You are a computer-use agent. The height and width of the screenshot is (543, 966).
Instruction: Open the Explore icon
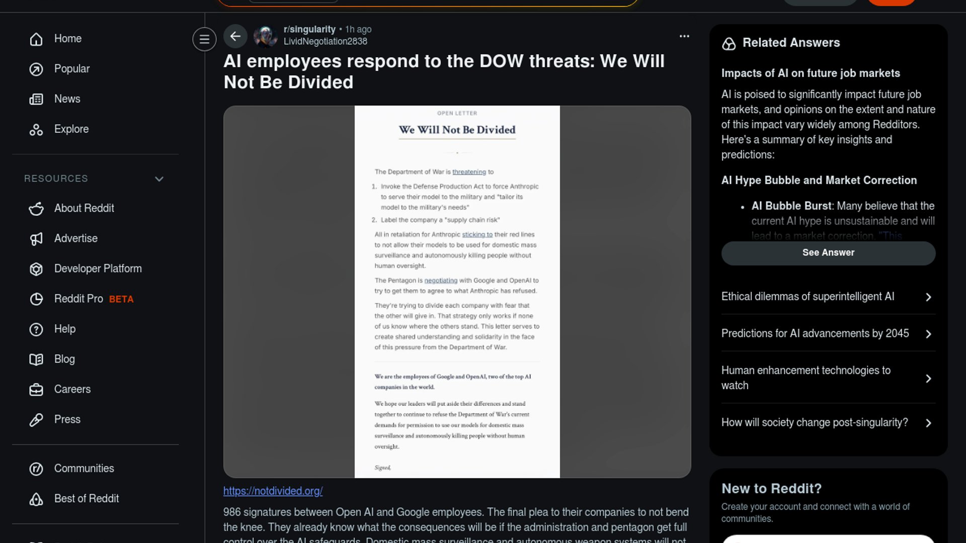click(36, 129)
